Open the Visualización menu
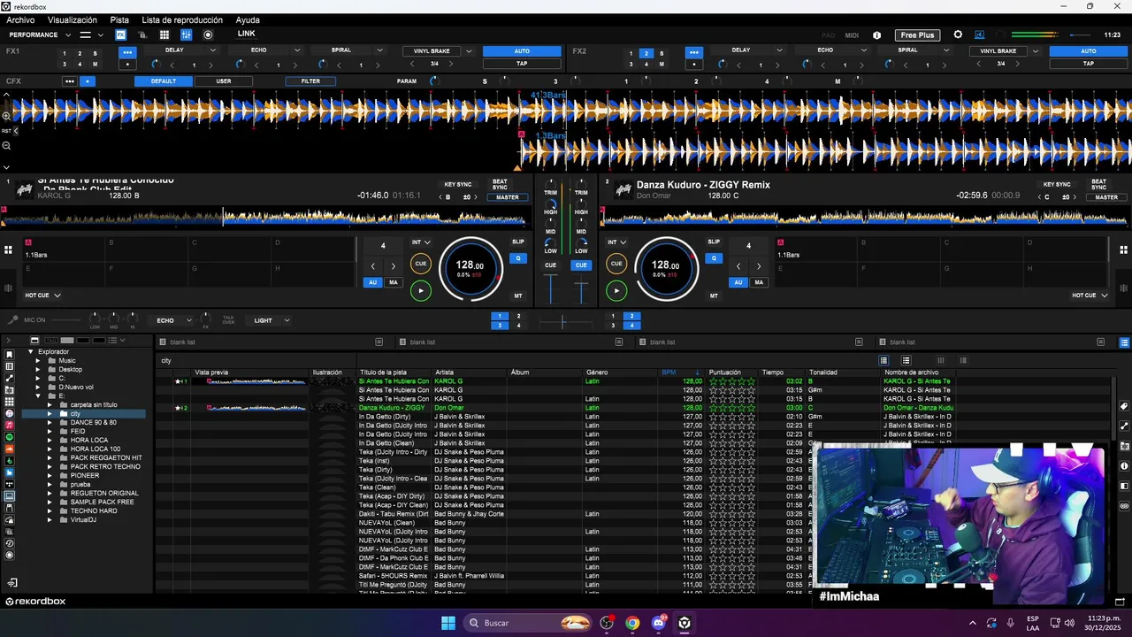1132x637 pixels. click(73, 19)
